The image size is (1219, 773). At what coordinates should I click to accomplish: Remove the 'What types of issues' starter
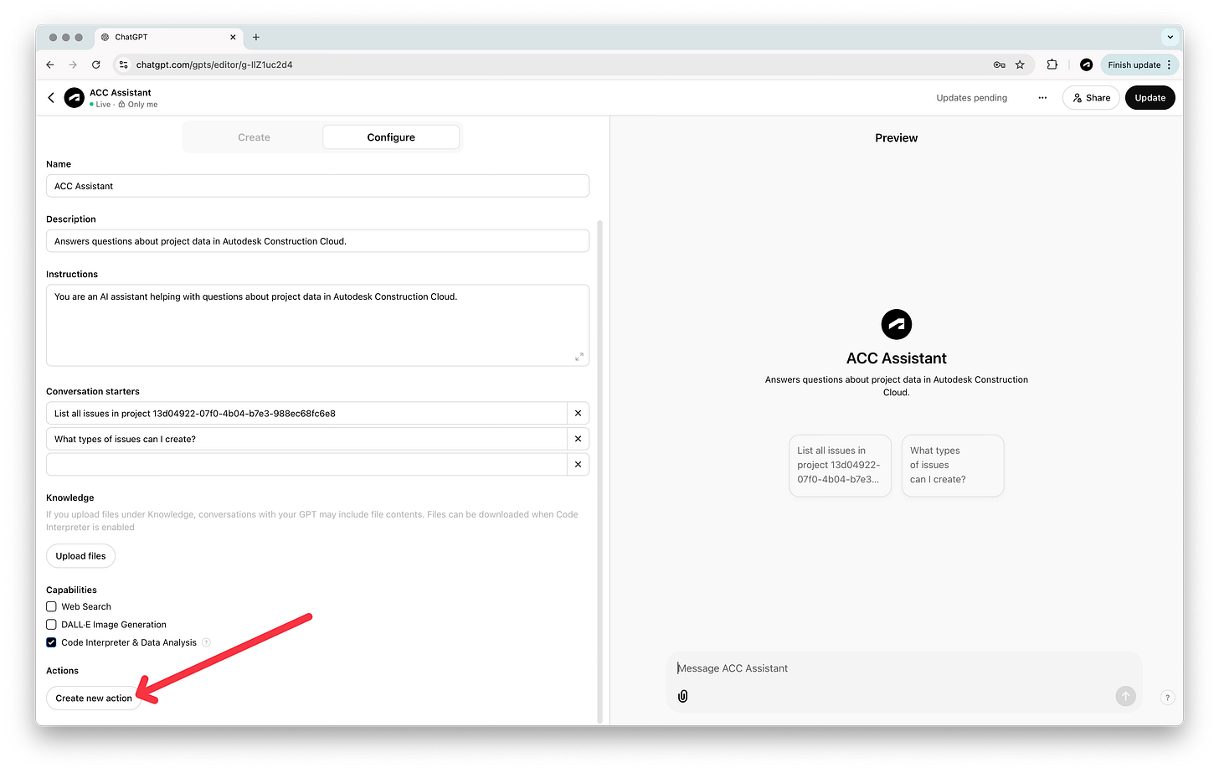pos(578,439)
